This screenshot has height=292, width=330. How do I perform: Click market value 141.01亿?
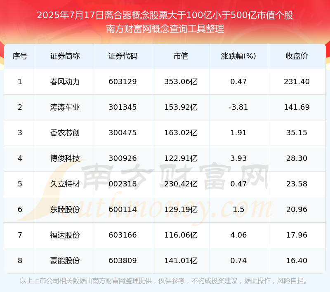pos(181,261)
